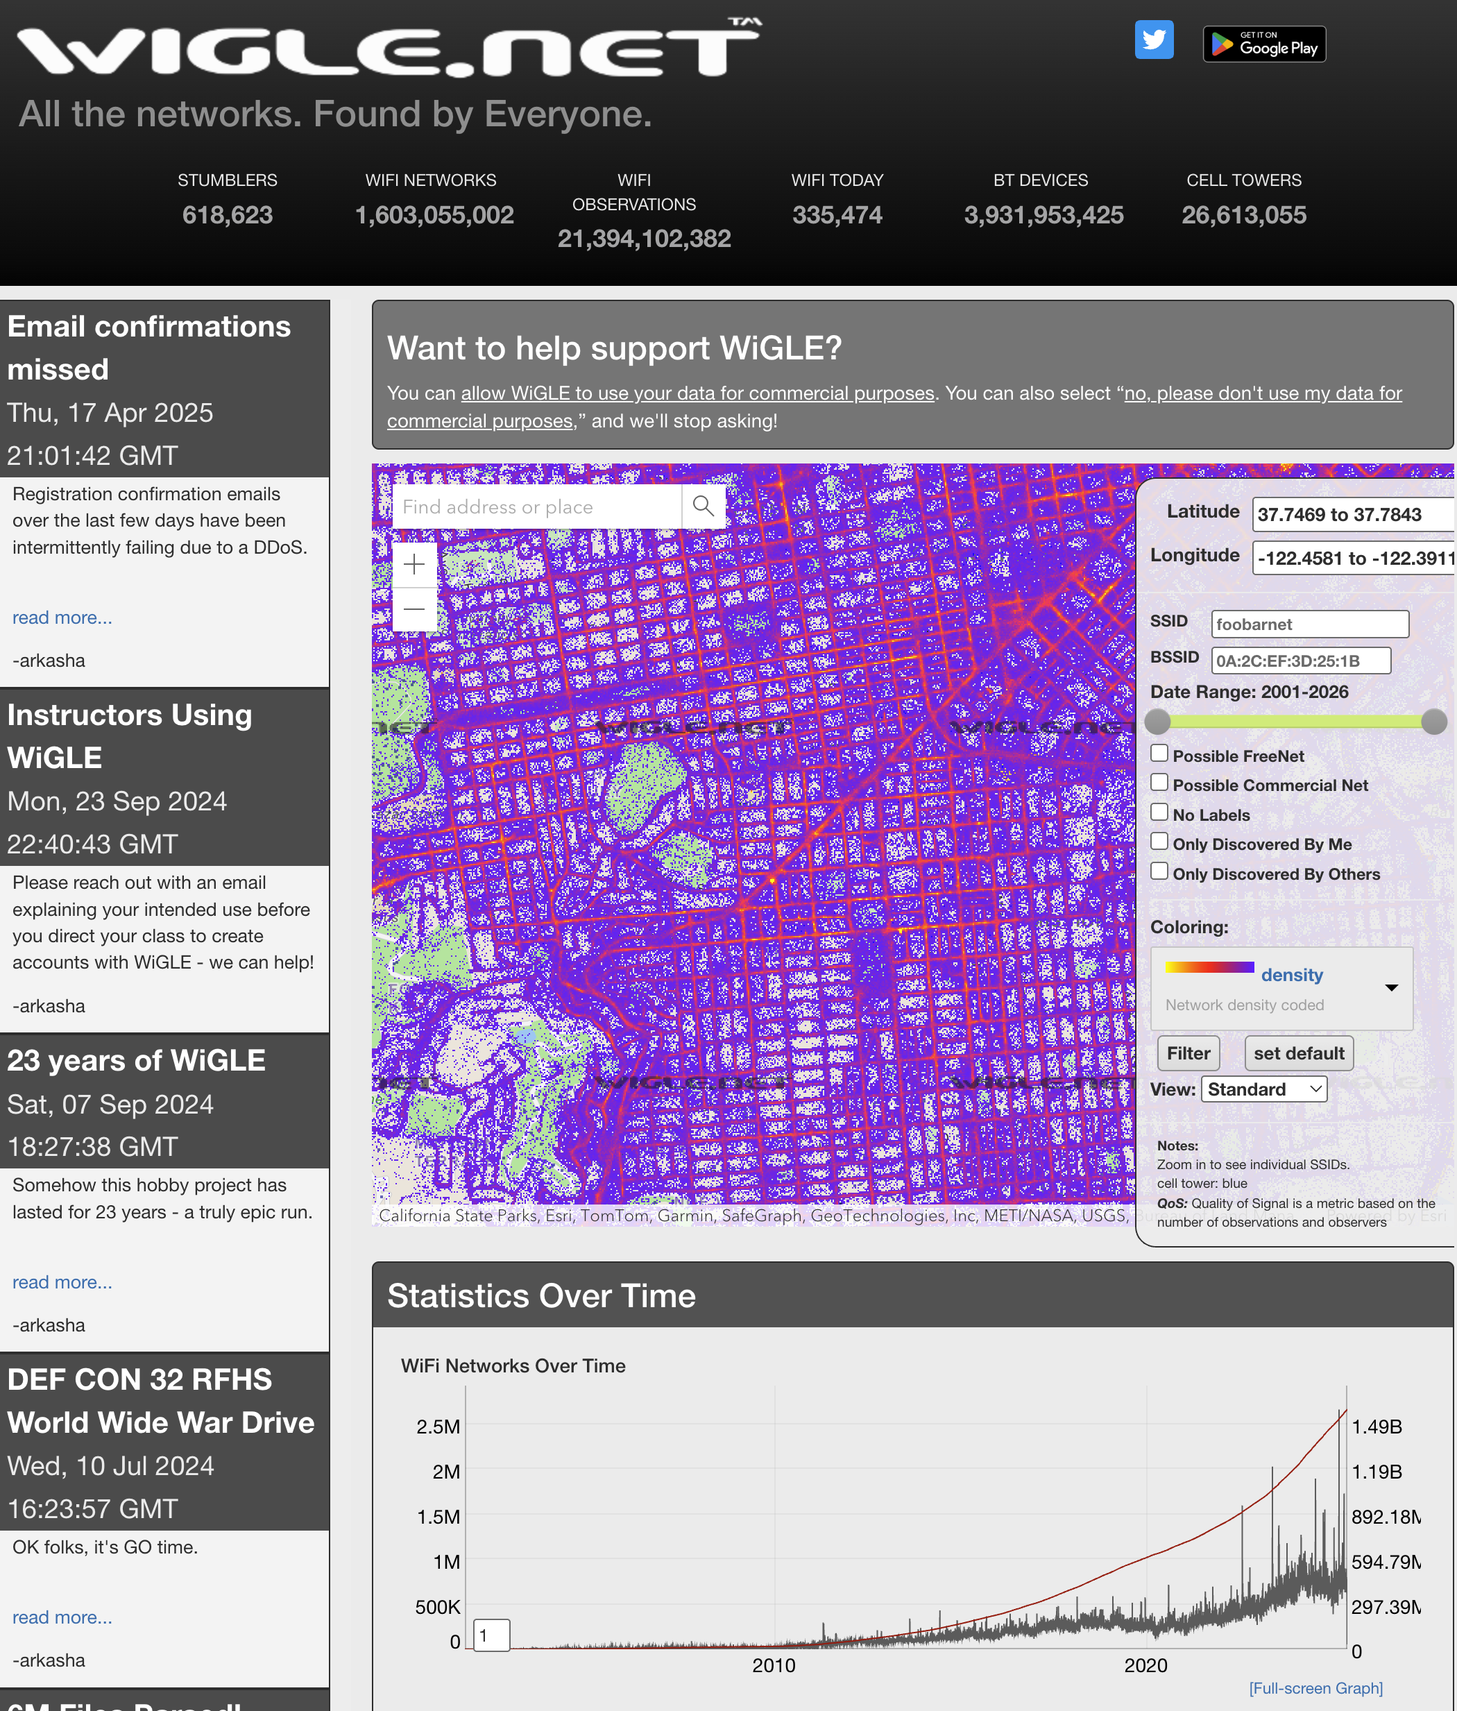Open read more under DEF CON 32 RFHS
This screenshot has width=1457, height=1711.
[62, 1617]
